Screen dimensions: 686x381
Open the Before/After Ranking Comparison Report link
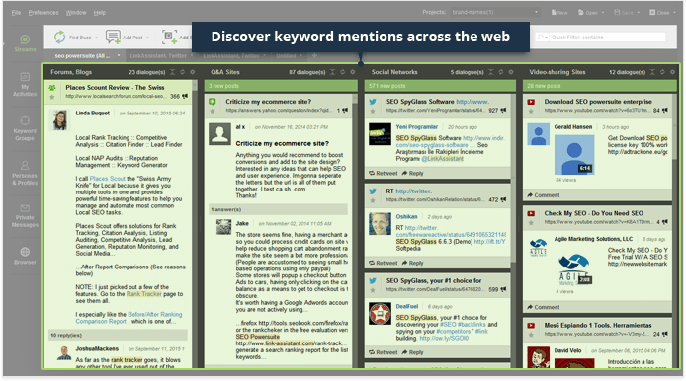129,318
